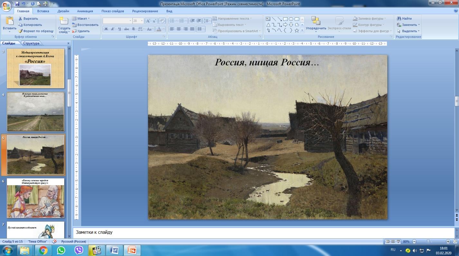Open Chrome from the taskbar
Image resolution: width=459 pixels, height=256 pixels.
(x=43, y=250)
